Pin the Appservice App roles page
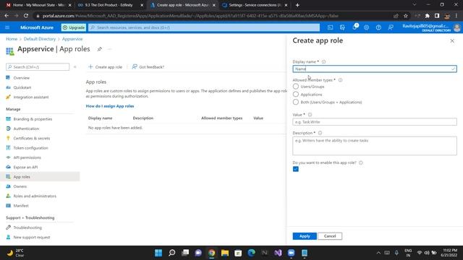Viewport: 463px width, 260px height. coord(100,49)
